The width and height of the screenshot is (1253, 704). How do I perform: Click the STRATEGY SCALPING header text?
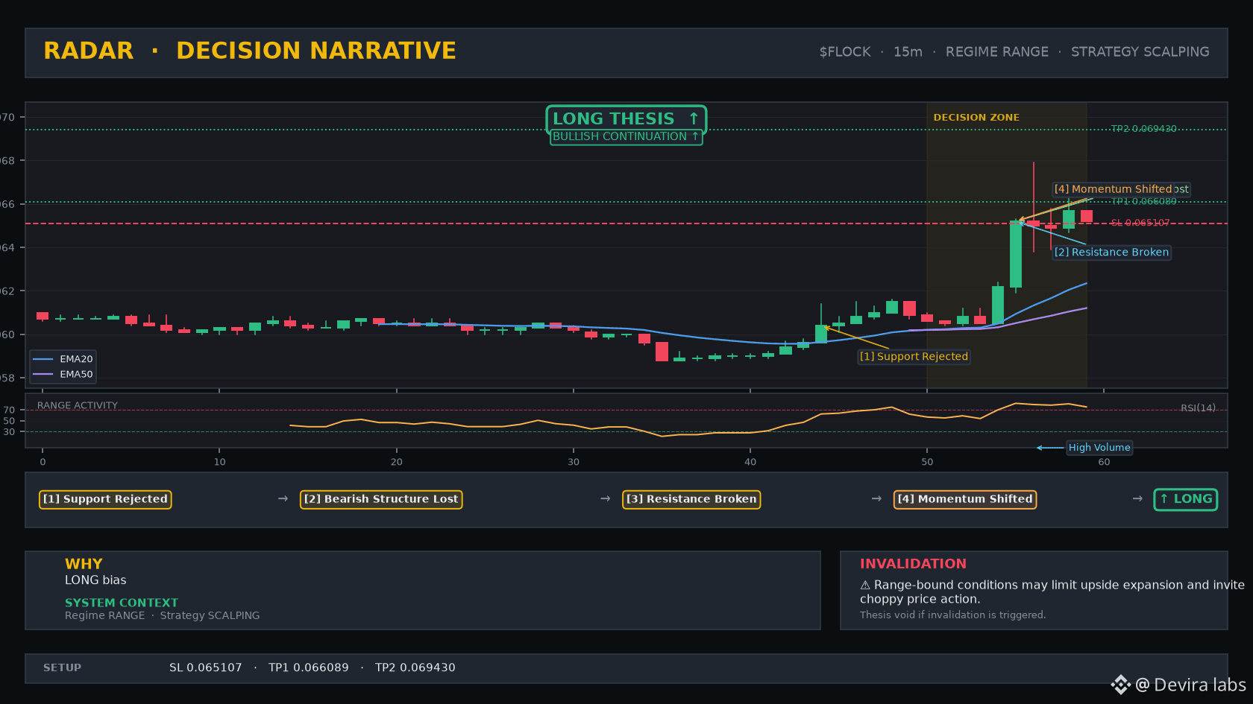[1140, 52]
